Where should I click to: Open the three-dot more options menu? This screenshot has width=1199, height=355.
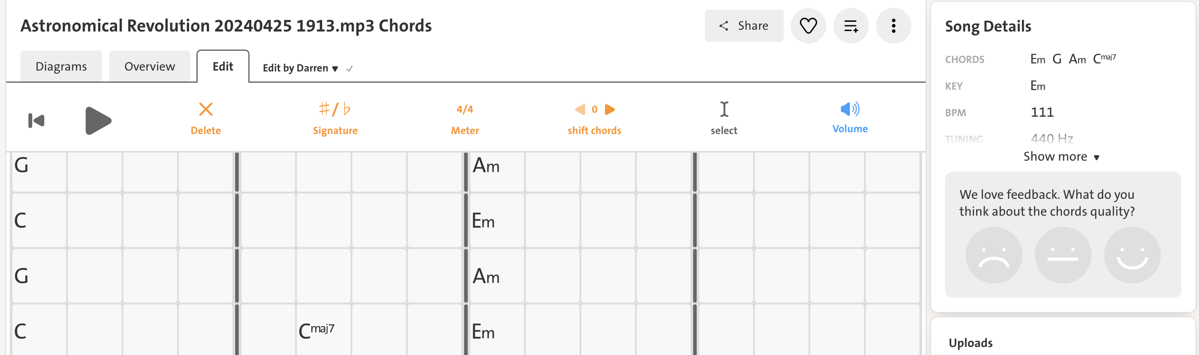click(x=893, y=26)
